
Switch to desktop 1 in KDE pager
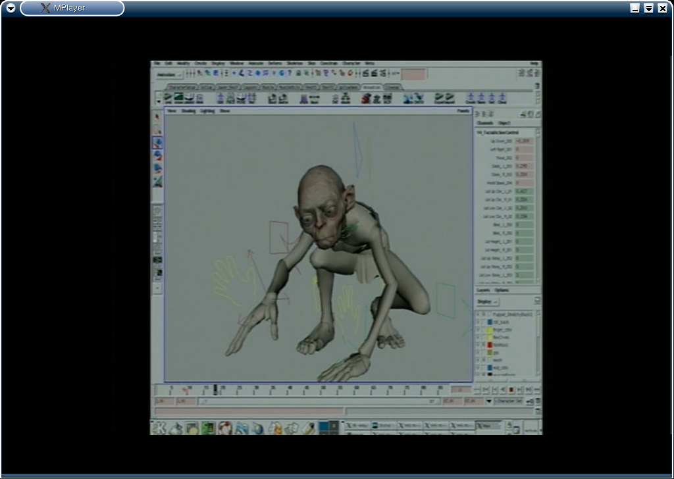(323, 425)
